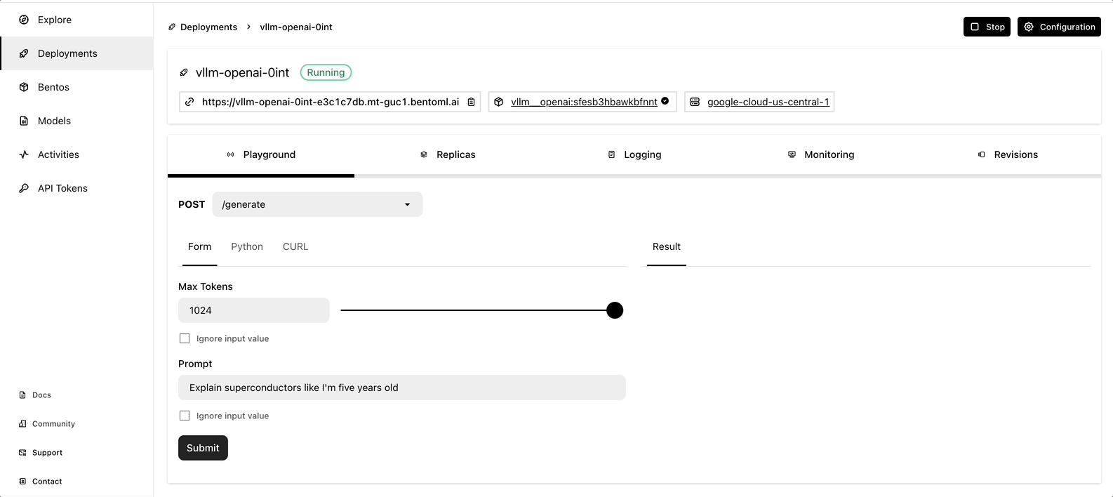The height and width of the screenshot is (497, 1113).
Task: Click the Running status badge
Action: tap(326, 72)
